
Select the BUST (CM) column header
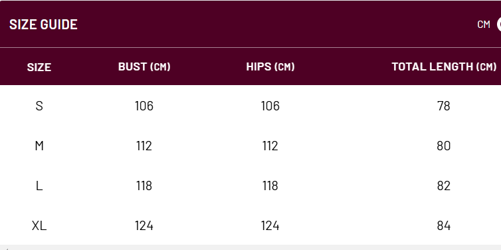144,66
